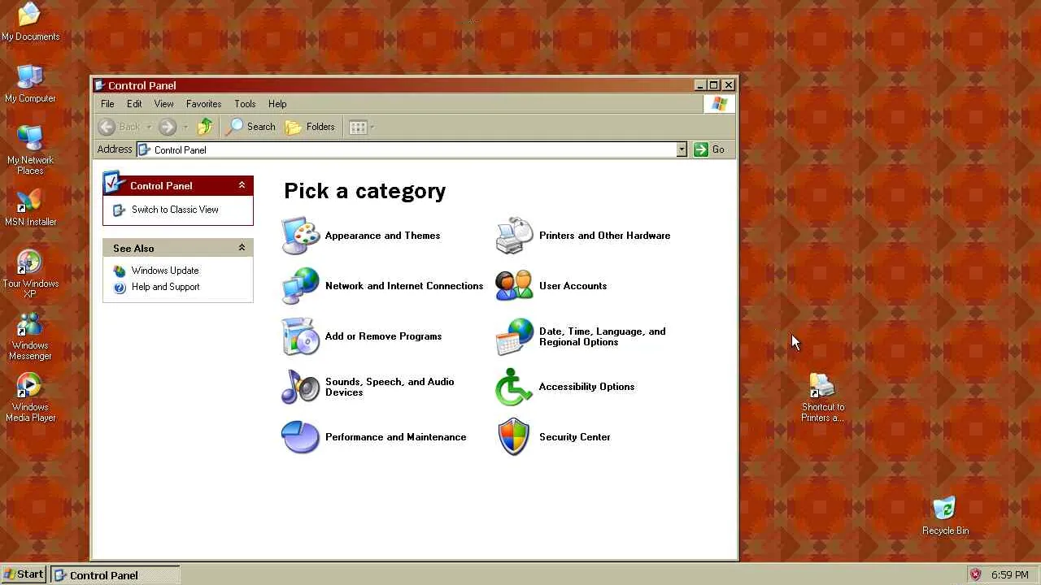Open the Favorites menu
Screen dimensions: 1041x585
click(x=203, y=104)
